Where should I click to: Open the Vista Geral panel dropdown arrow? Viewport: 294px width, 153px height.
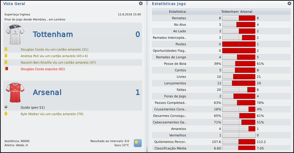tap(141, 3)
